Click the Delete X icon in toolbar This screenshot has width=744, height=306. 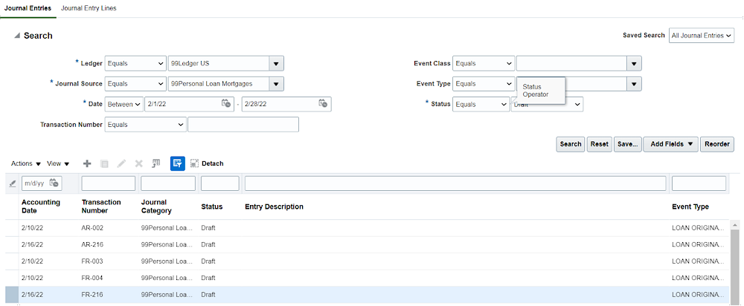[138, 163]
